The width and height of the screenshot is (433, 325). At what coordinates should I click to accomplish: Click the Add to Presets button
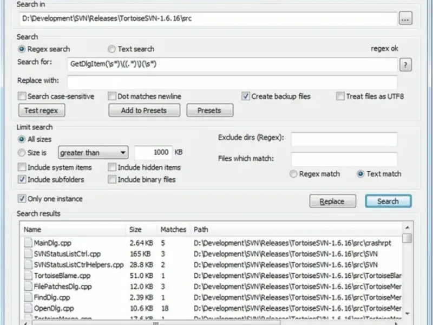pos(144,110)
